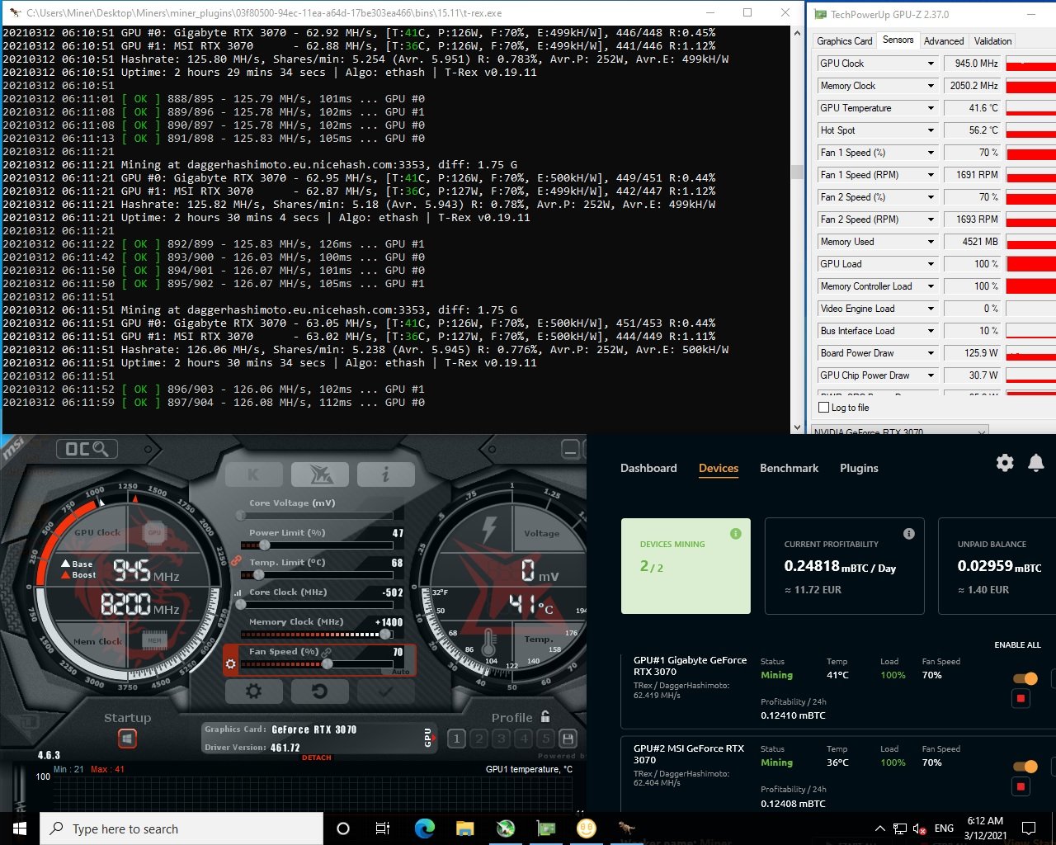Screen dimensions: 1056x845
Task: Reset Afterburner settings to default
Action: click(318, 691)
